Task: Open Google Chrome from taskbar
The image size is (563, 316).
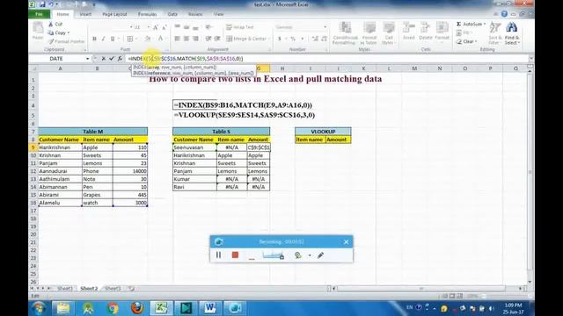Action: tap(113, 308)
